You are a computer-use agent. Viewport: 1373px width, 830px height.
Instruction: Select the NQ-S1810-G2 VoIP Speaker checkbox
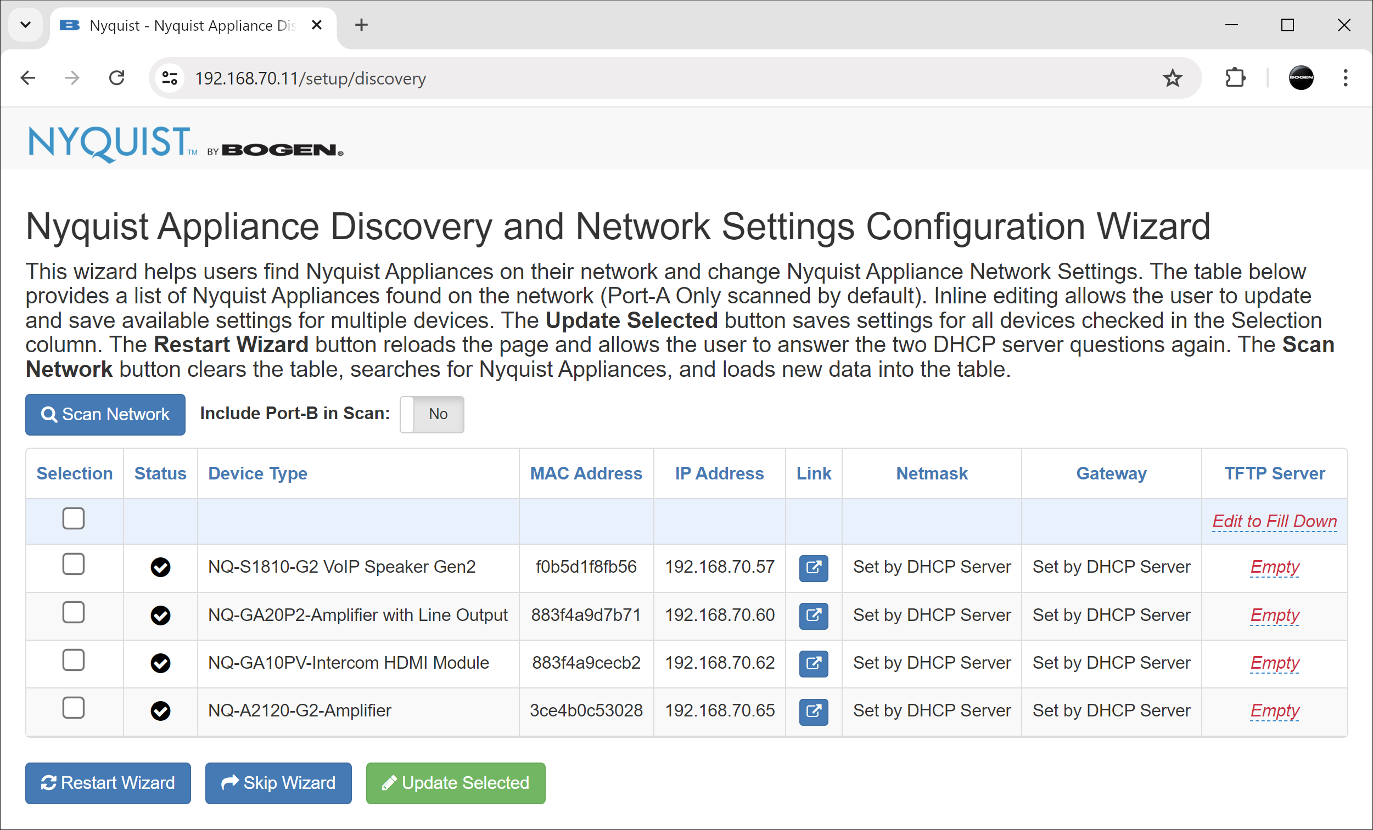point(74,564)
